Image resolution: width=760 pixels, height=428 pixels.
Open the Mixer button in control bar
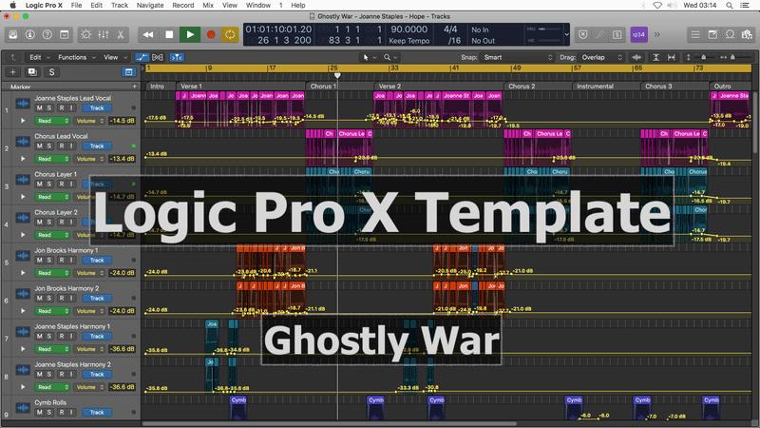tap(104, 34)
